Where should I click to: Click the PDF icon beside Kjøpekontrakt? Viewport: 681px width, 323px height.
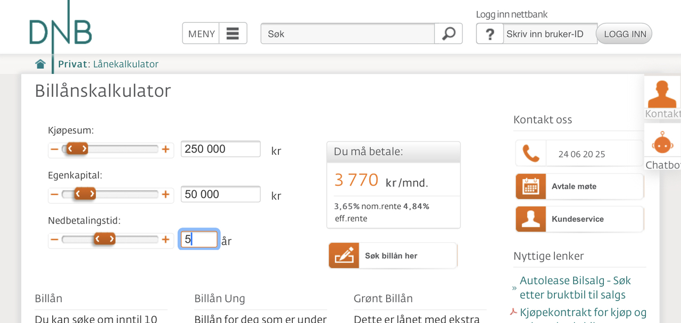tap(514, 312)
